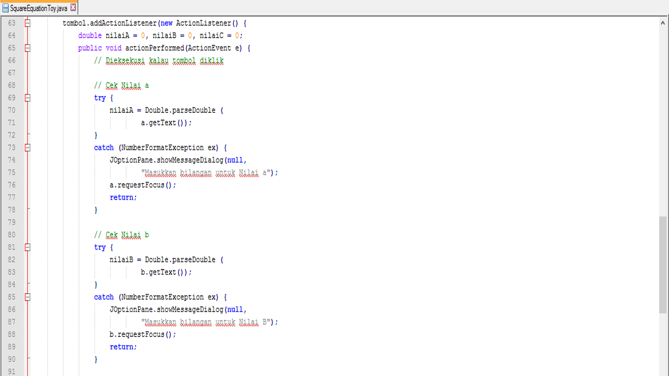Click line number 70 in the margin
This screenshot has width=669, height=376.
(12, 110)
